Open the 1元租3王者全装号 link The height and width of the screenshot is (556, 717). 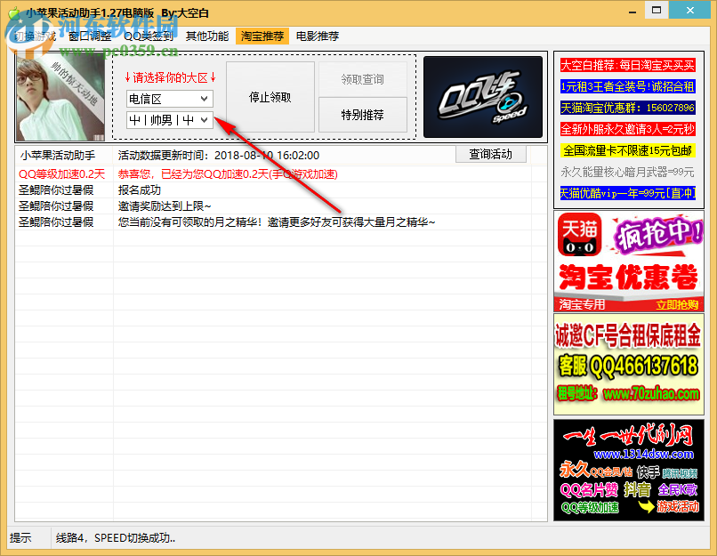[627, 86]
